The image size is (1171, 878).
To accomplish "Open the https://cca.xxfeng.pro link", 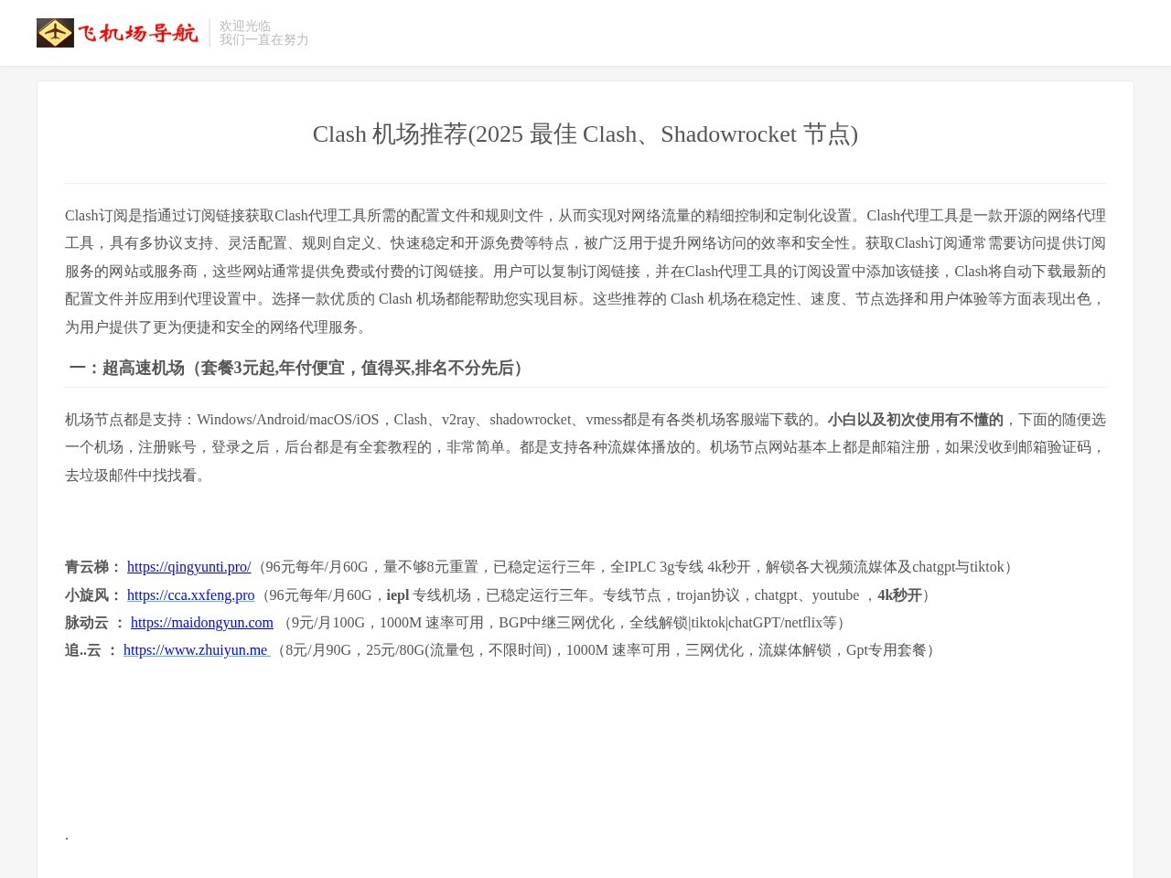I will (x=190, y=595).
